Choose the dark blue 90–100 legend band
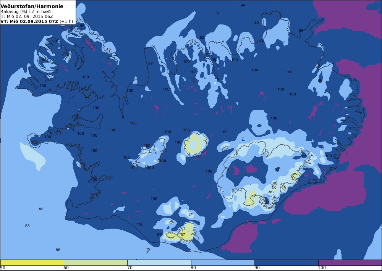This screenshot has height=271, width=382. coord(286,263)
